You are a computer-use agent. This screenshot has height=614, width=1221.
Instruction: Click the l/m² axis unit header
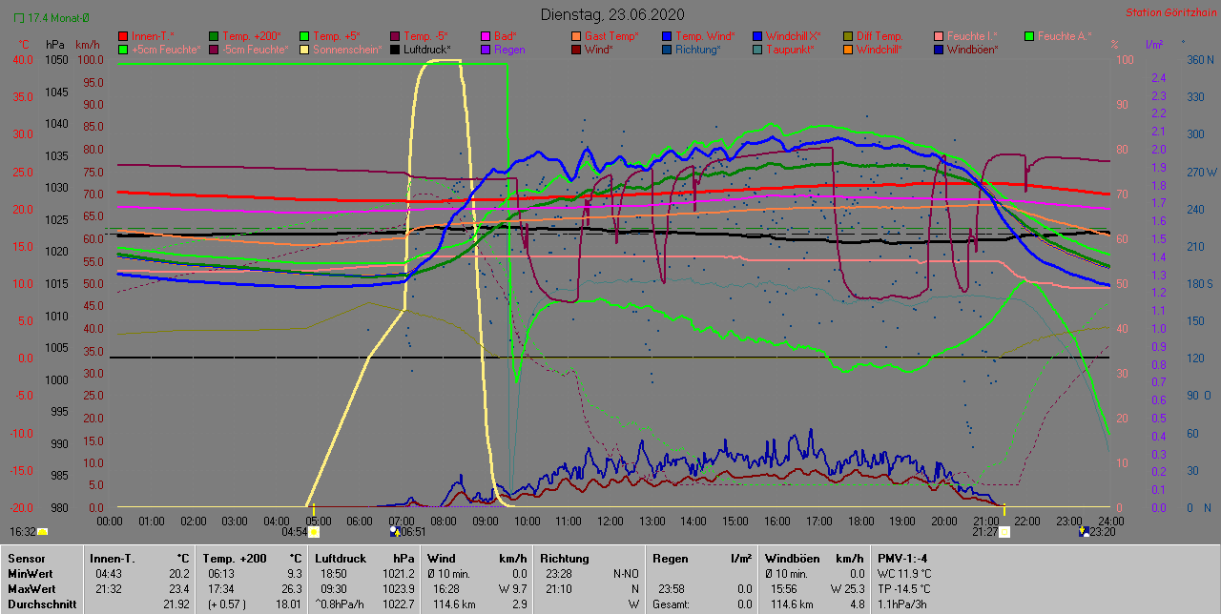coord(1154,45)
